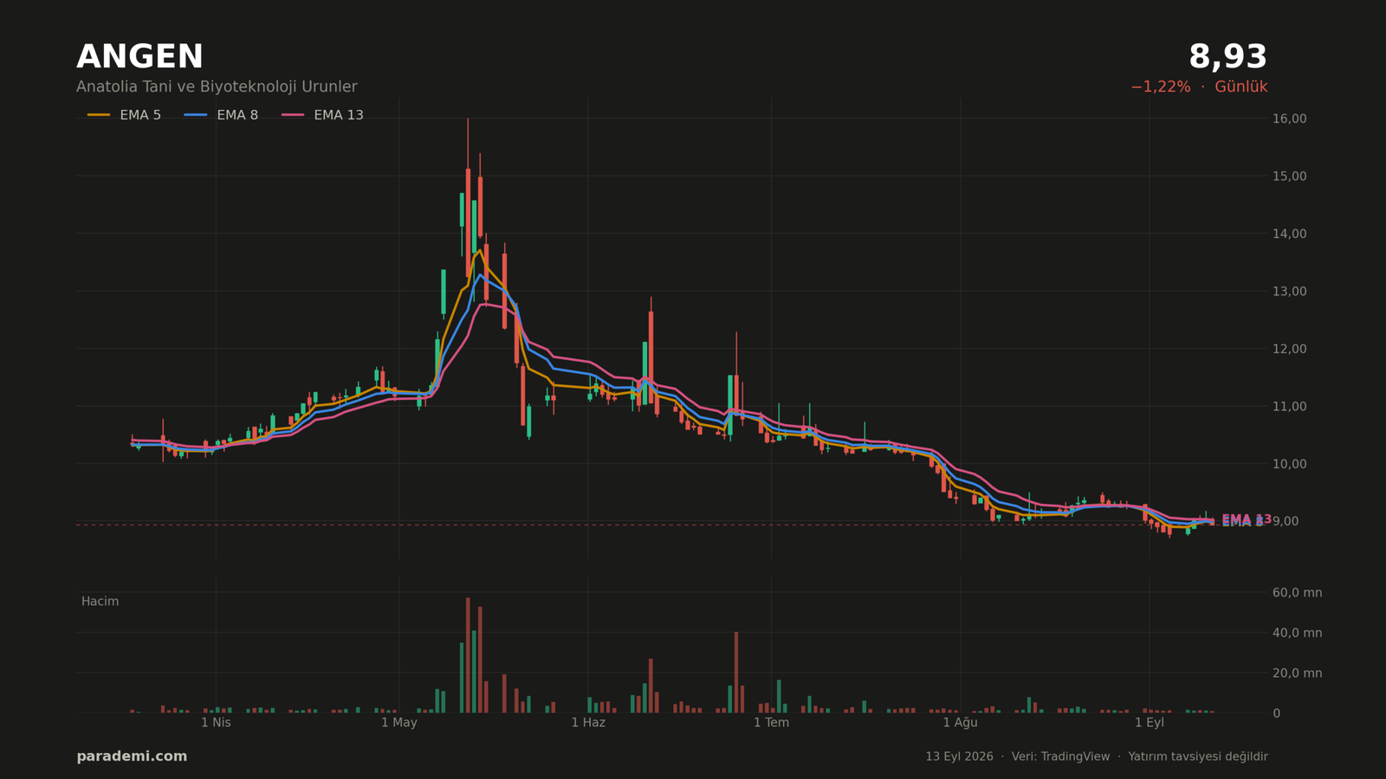Click the '1 Tem' date axis label

[x=771, y=723]
